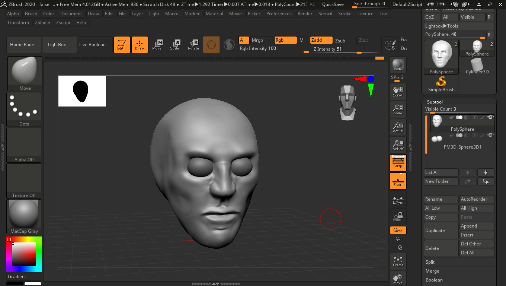
Task: Disable the Floor grid
Action: 398,181
